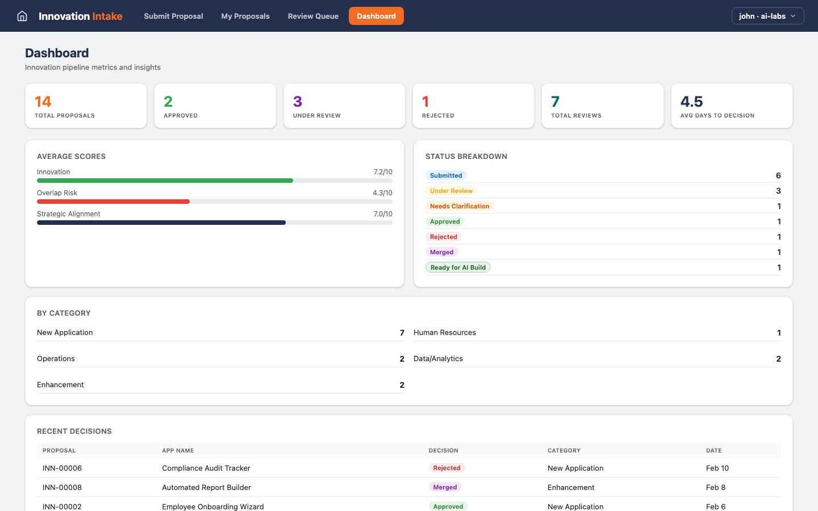The height and width of the screenshot is (511, 818).
Task: Switch to the Submit Proposal tab
Action: click(173, 16)
